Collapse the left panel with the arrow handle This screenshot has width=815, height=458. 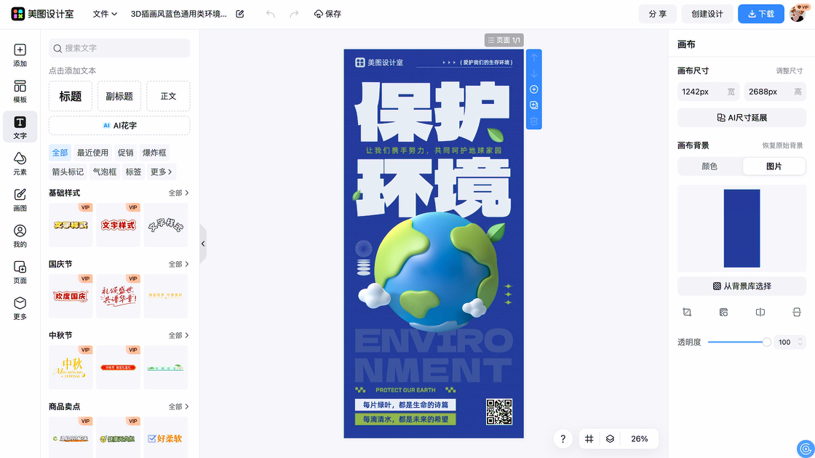pos(203,244)
